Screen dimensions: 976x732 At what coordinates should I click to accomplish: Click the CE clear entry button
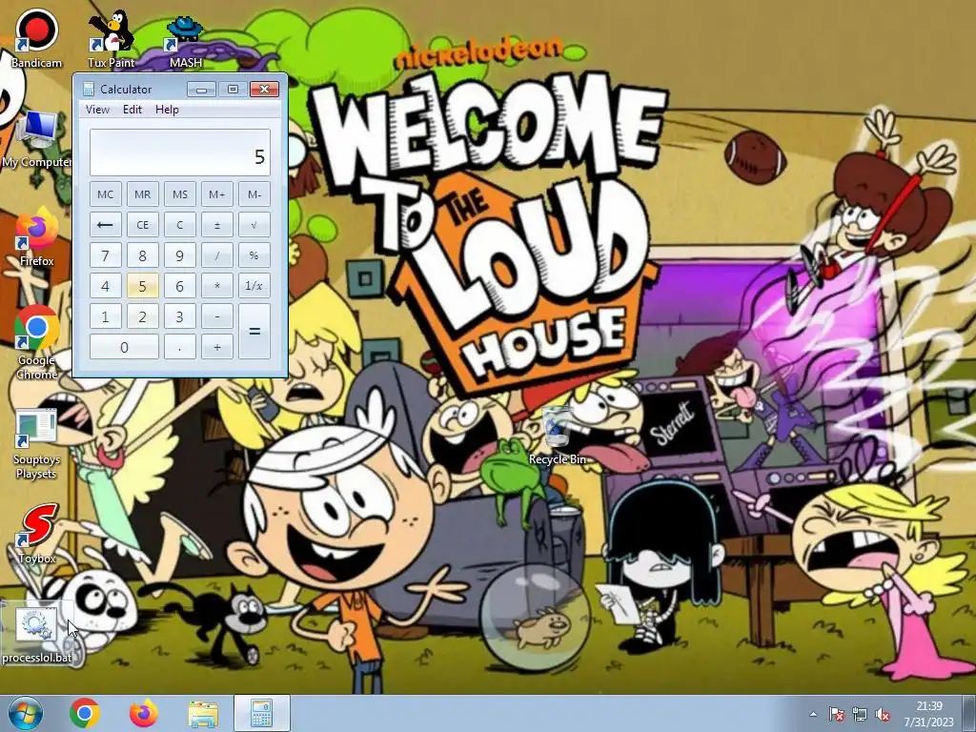(x=143, y=225)
